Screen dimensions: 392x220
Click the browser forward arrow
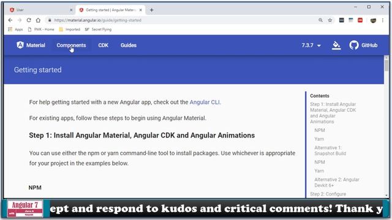point(20,20)
